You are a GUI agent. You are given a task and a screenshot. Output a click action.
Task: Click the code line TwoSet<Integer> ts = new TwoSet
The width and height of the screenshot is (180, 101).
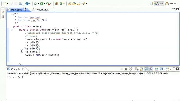[x=57, y=39]
